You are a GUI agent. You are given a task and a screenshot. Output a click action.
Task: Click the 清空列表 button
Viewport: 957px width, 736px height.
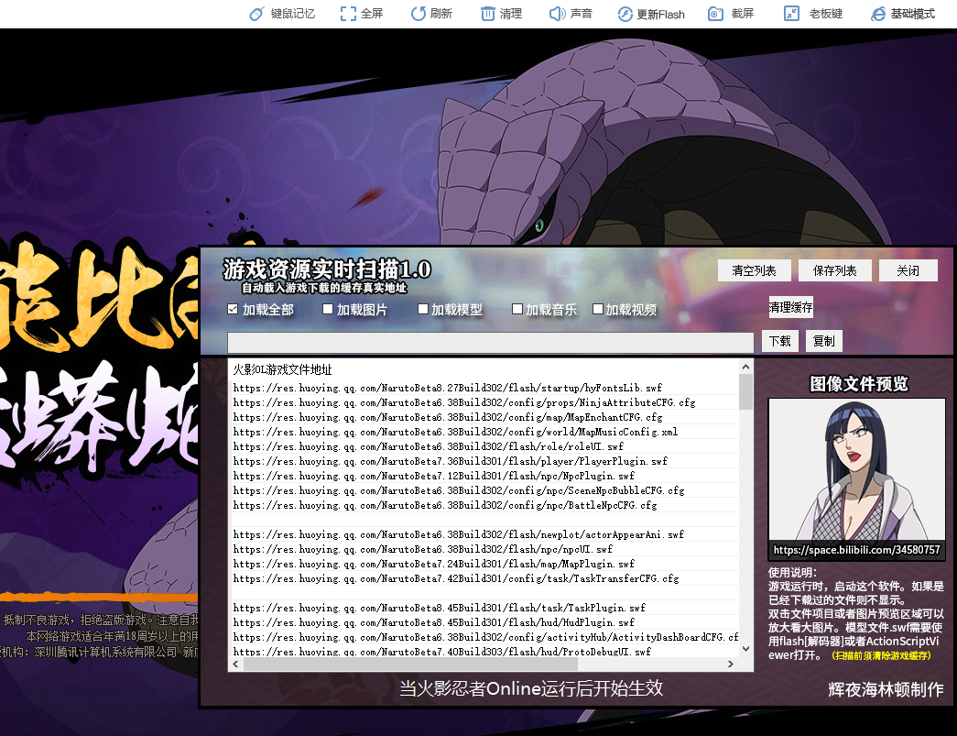(755, 270)
